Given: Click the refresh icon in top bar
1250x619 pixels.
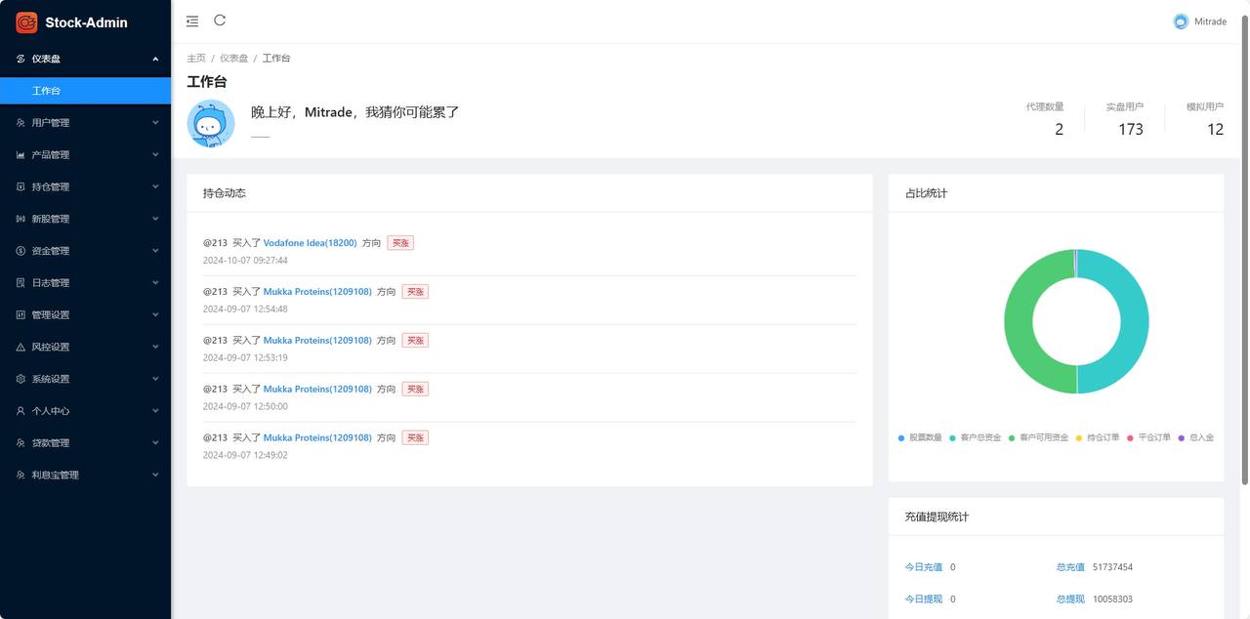Looking at the screenshot, I should click(x=219, y=21).
